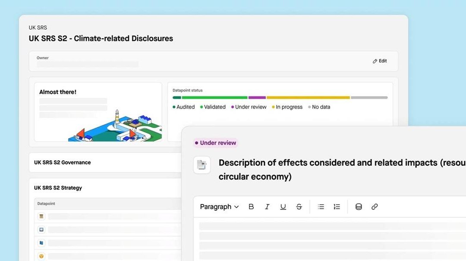Insert a bulleted list
Image resolution: width=466 pixels, height=261 pixels.
pyautogui.click(x=321, y=207)
